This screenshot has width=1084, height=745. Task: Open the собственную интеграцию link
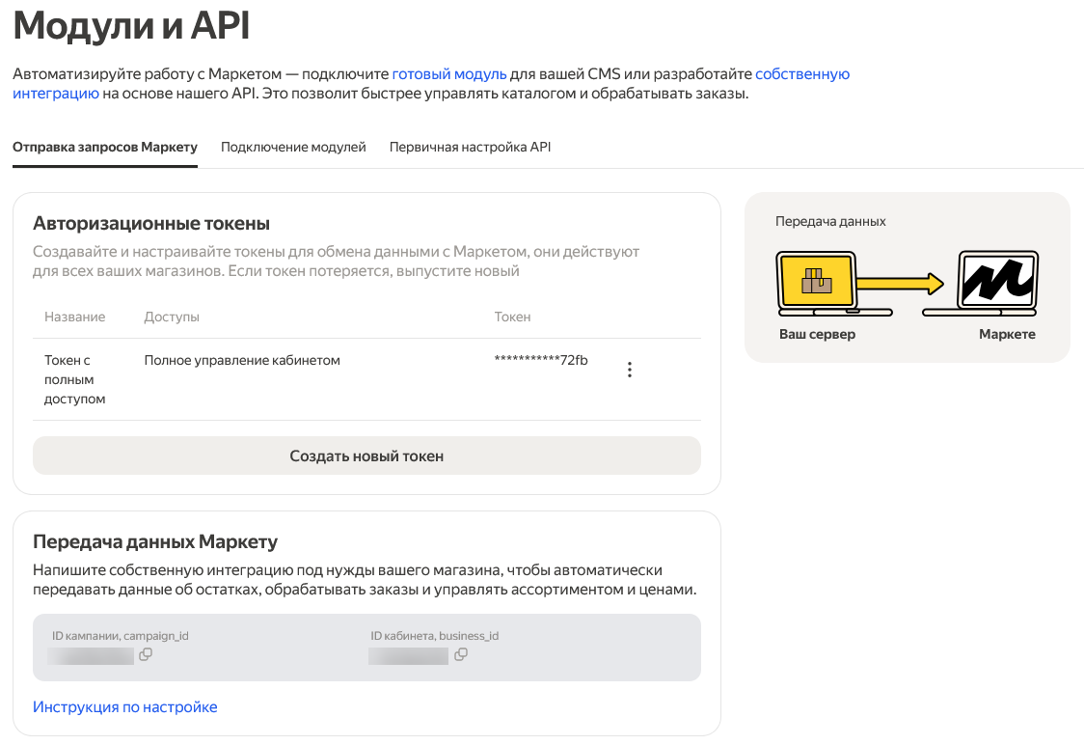pos(801,73)
